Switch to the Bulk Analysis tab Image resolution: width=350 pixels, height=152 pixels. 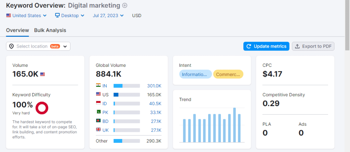(x=50, y=30)
